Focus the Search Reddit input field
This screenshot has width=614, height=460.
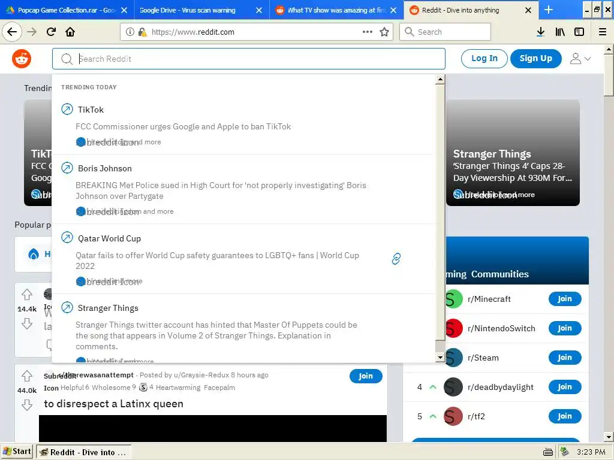point(249,59)
